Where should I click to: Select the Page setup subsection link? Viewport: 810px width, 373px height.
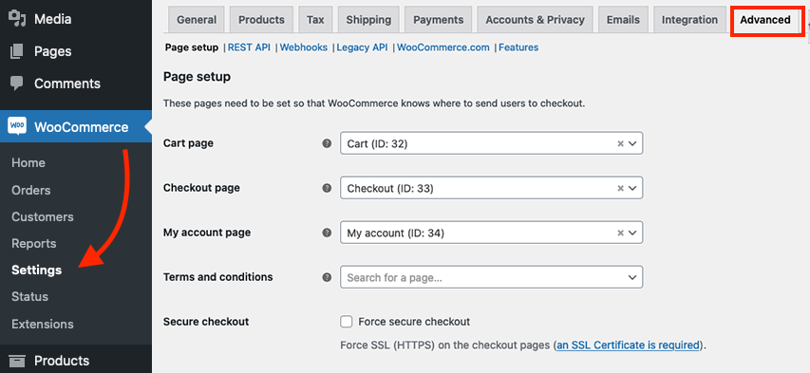(192, 47)
